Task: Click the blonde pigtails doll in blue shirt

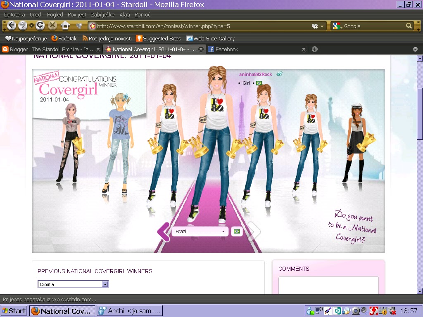Action: [x=120, y=143]
